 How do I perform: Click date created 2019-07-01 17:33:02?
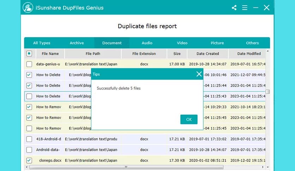tap(208, 139)
